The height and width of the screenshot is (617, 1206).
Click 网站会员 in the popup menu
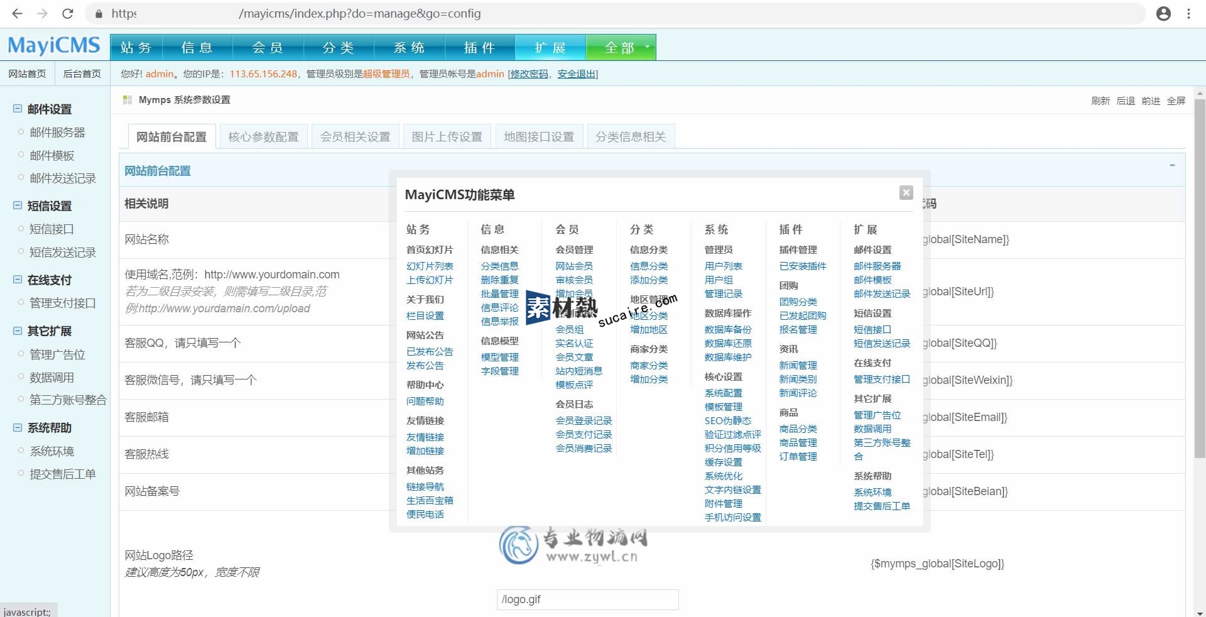[574, 266]
